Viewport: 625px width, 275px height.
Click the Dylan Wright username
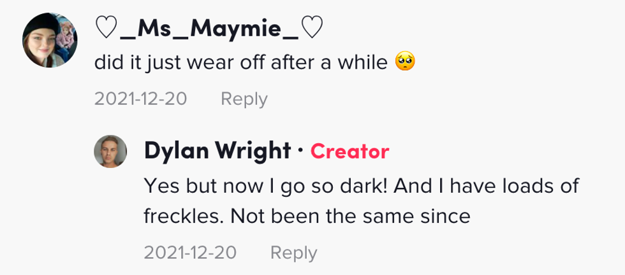[217, 151]
